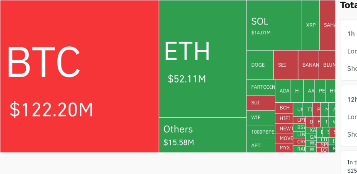Click the red MYX tile
Viewport: 357px width, 174px height.
pos(284,147)
